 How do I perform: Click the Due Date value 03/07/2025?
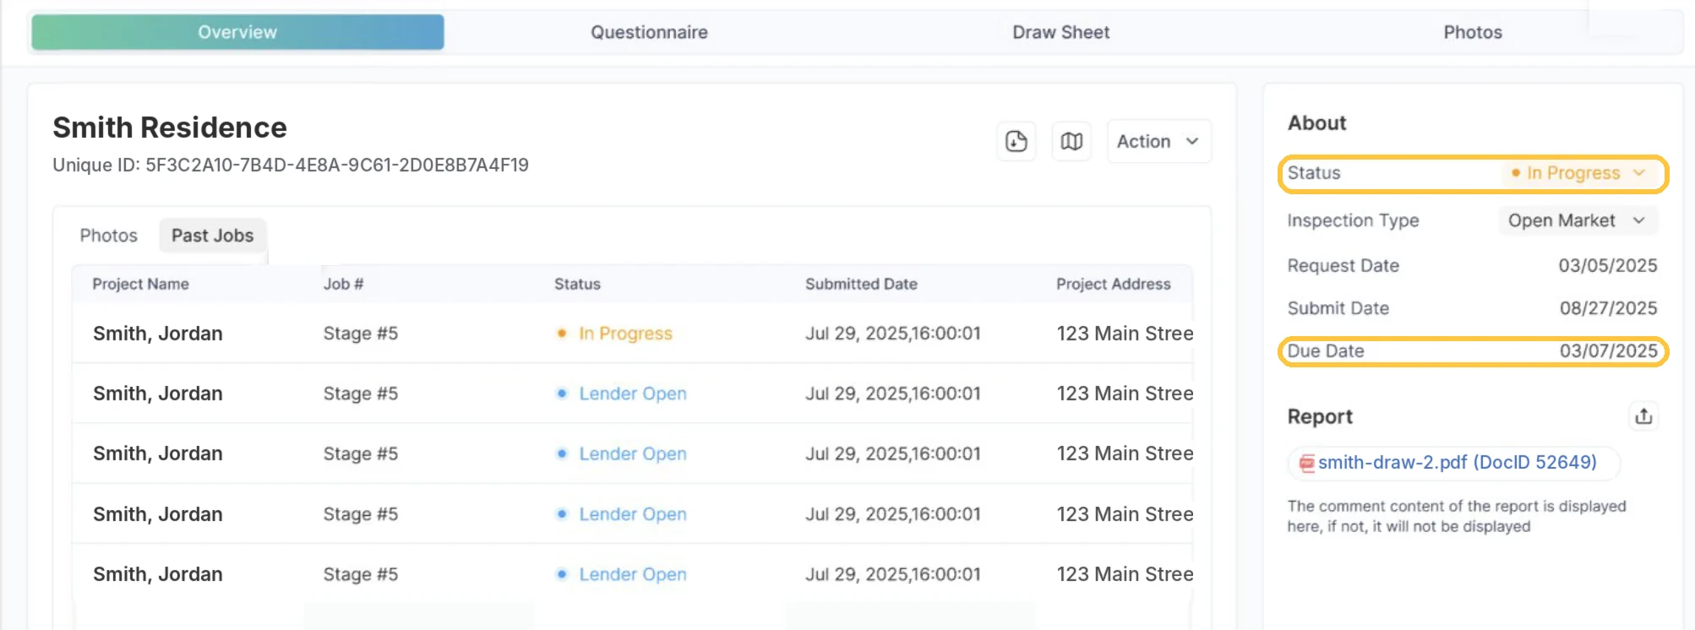[x=1608, y=351]
